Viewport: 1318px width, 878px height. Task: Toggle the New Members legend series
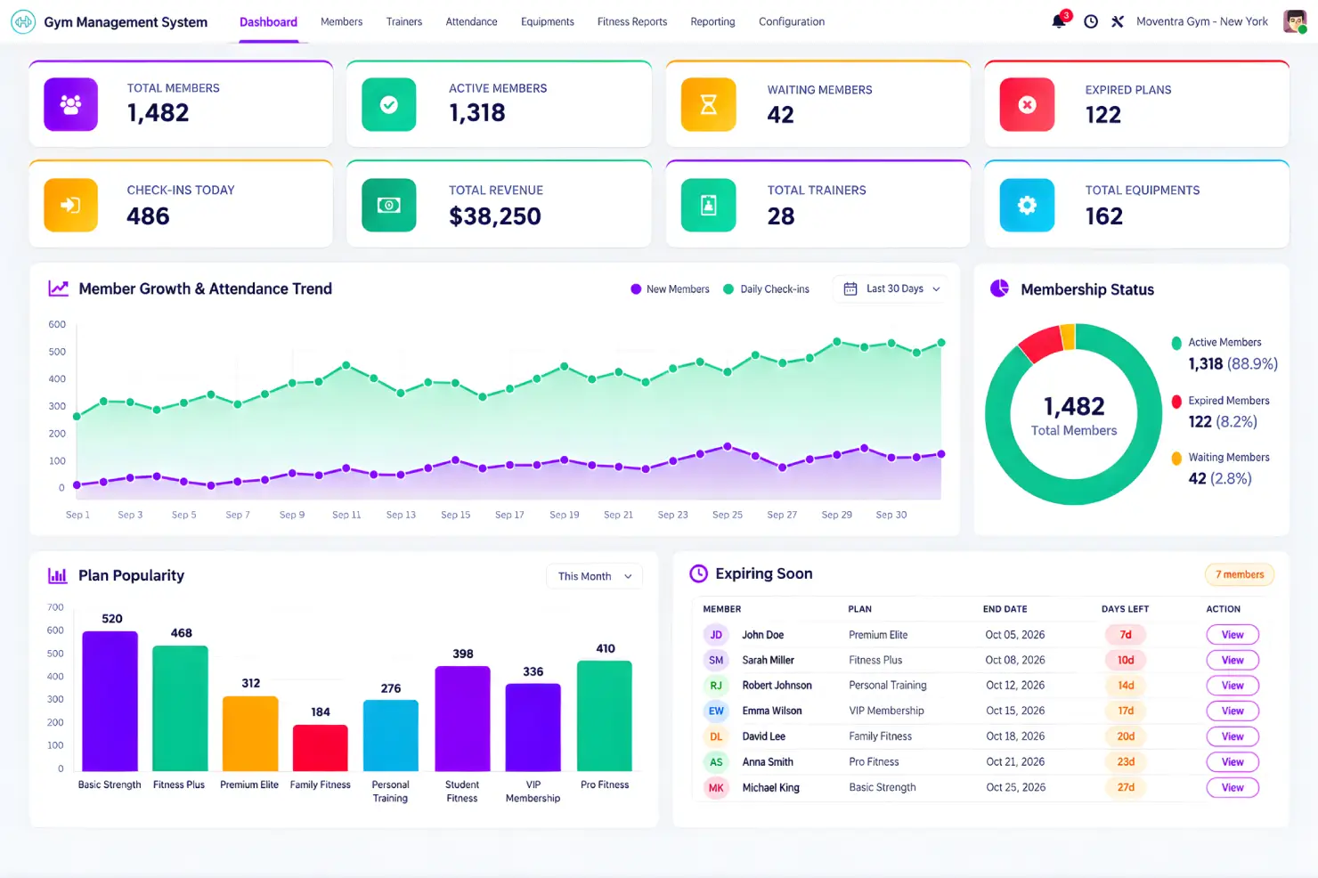click(x=670, y=289)
